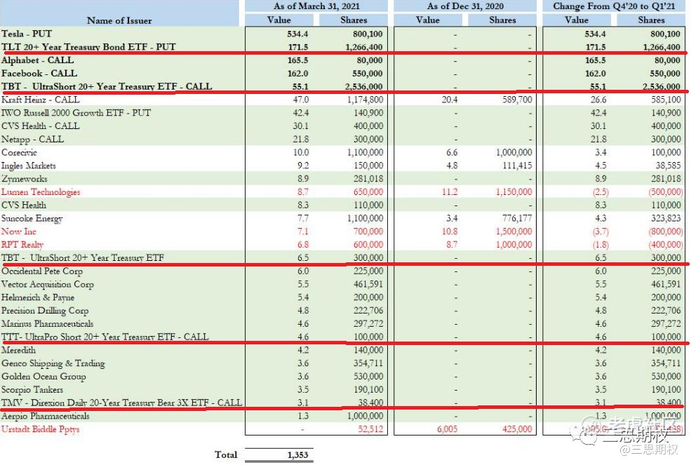Click the 'Occidental Pete Corp' issuer name

(42, 271)
